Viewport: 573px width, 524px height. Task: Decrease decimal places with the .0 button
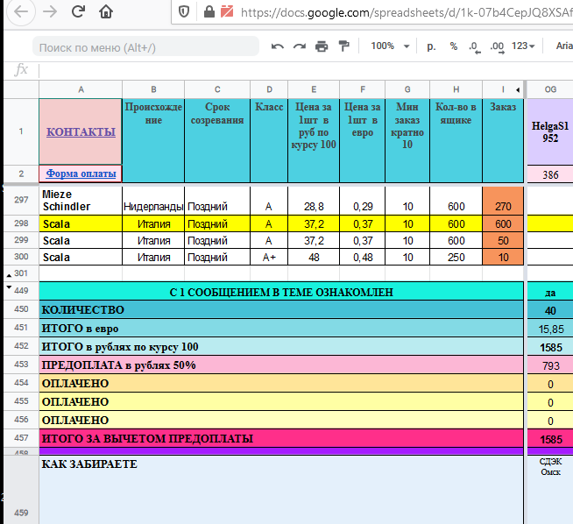pyautogui.click(x=473, y=46)
